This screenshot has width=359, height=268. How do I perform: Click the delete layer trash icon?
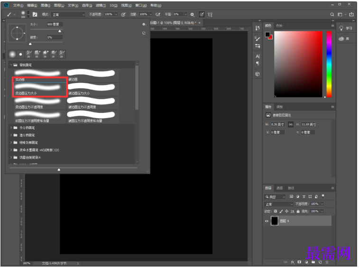coord(326,262)
